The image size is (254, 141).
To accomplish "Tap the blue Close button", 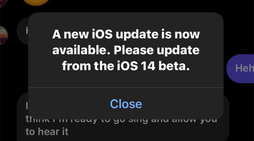I will pyautogui.click(x=126, y=104).
